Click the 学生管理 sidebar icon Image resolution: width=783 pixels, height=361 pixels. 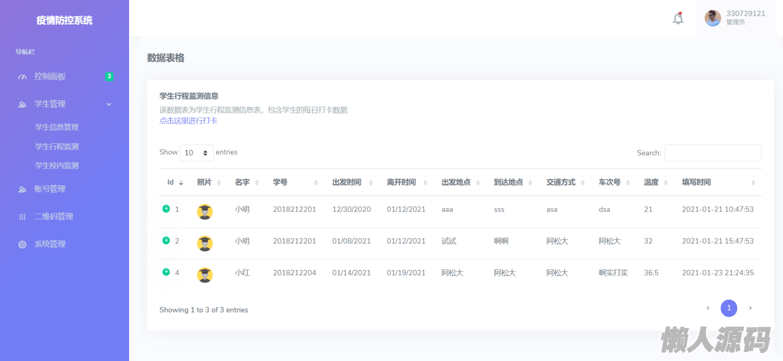coord(23,105)
